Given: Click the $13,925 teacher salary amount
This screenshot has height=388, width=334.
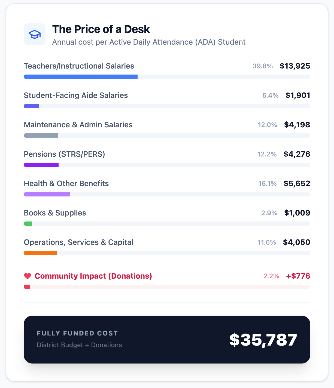Looking at the screenshot, I should 295,66.
